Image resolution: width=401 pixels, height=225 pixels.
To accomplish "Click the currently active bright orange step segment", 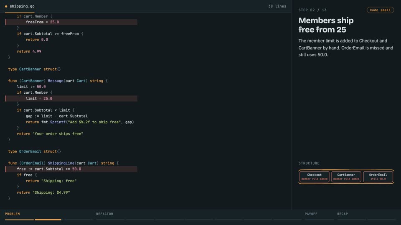I will 48,220.
